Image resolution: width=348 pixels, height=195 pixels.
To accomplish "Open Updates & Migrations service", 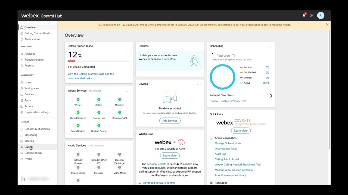I will (x=38, y=129).
